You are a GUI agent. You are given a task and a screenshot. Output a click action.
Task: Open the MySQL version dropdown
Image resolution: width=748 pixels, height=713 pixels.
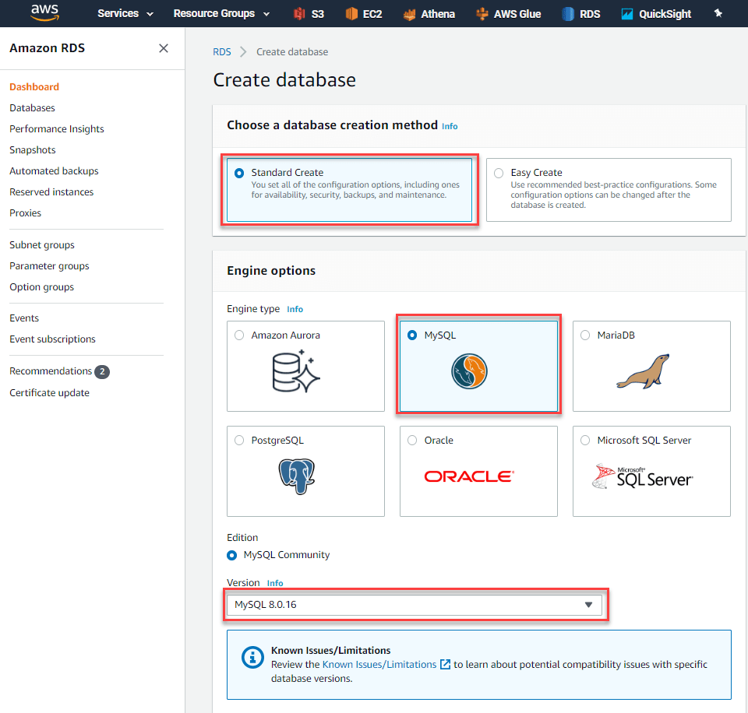pos(588,604)
